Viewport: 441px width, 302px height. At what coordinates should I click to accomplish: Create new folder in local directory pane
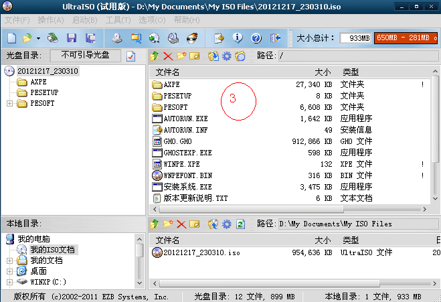pyautogui.click(x=168, y=224)
